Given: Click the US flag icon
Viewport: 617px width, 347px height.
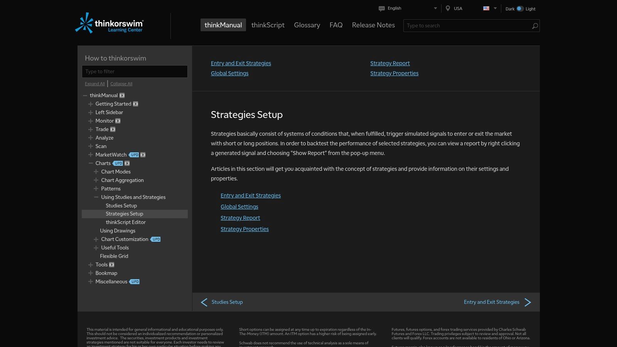Looking at the screenshot, I should tap(486, 8).
